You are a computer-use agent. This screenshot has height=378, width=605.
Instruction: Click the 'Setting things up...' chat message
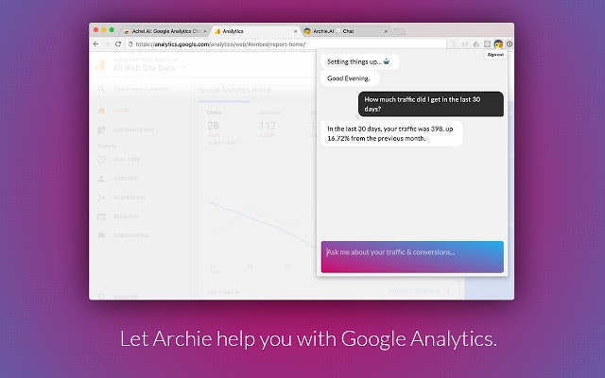coord(359,61)
